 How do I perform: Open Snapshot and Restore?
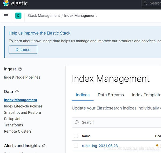pos(23,112)
